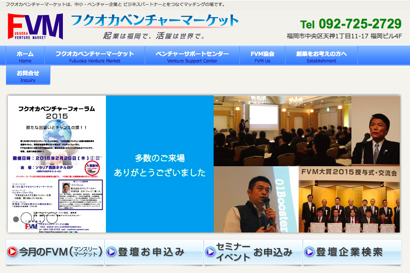The width and height of the screenshot is (410, 273).
Task: Go to ベンチャーサポートセンター Venture Support Center
Action: click(192, 56)
